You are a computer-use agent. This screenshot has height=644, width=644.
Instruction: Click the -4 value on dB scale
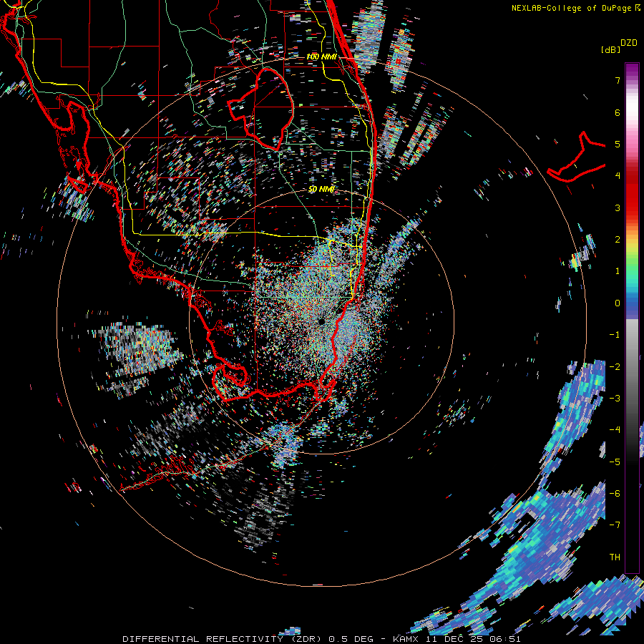615,430
